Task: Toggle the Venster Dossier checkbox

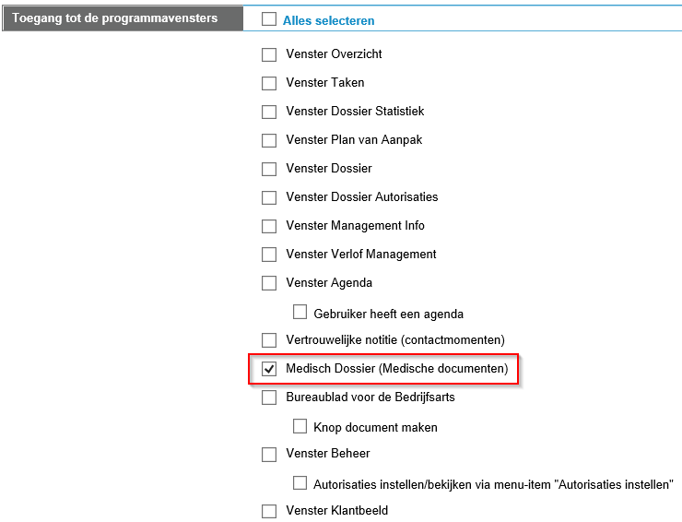Action: point(269,169)
